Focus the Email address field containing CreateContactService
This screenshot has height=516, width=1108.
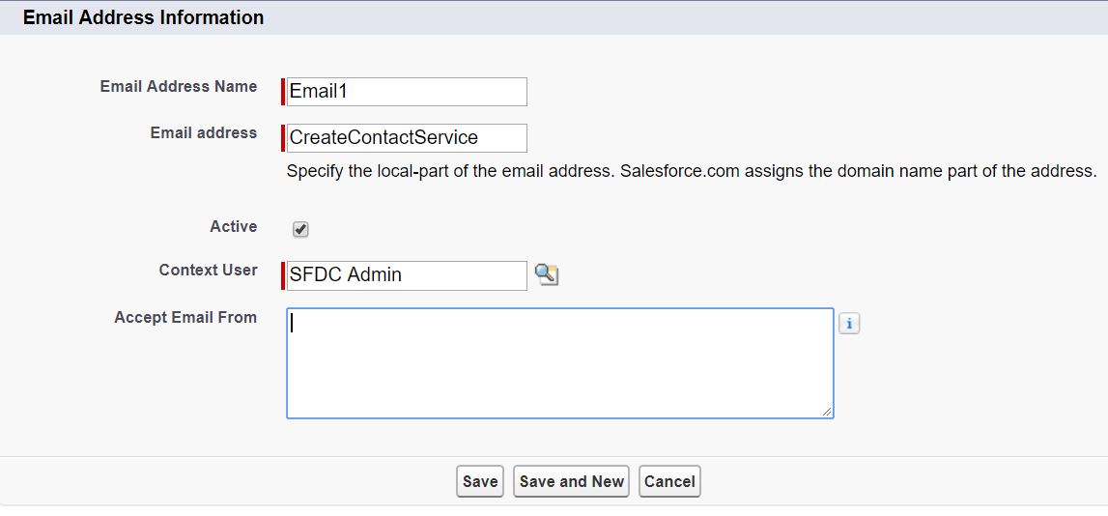[x=407, y=138]
